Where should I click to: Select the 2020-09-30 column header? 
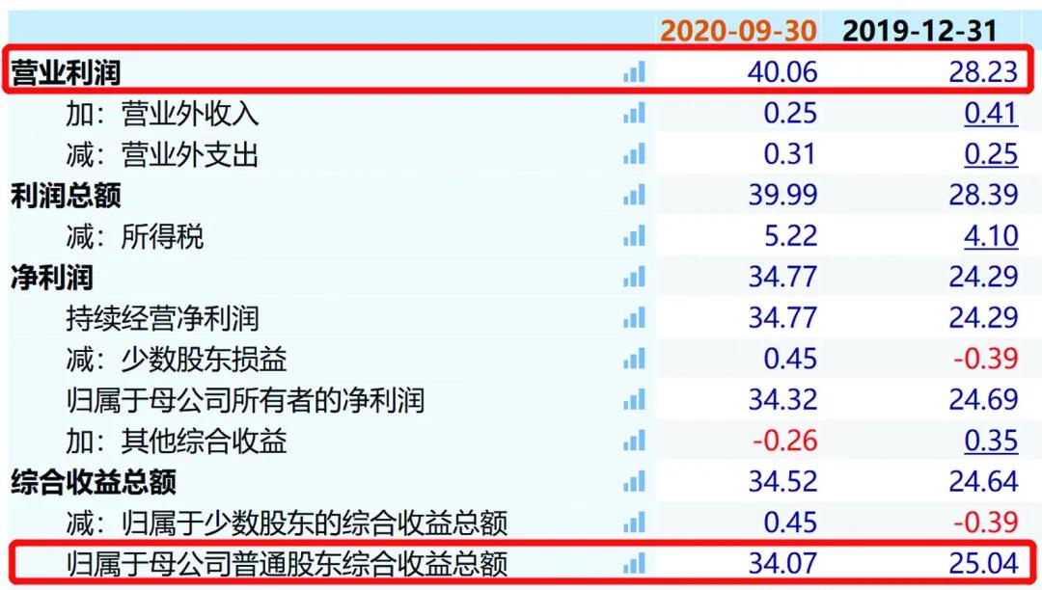[738, 31]
